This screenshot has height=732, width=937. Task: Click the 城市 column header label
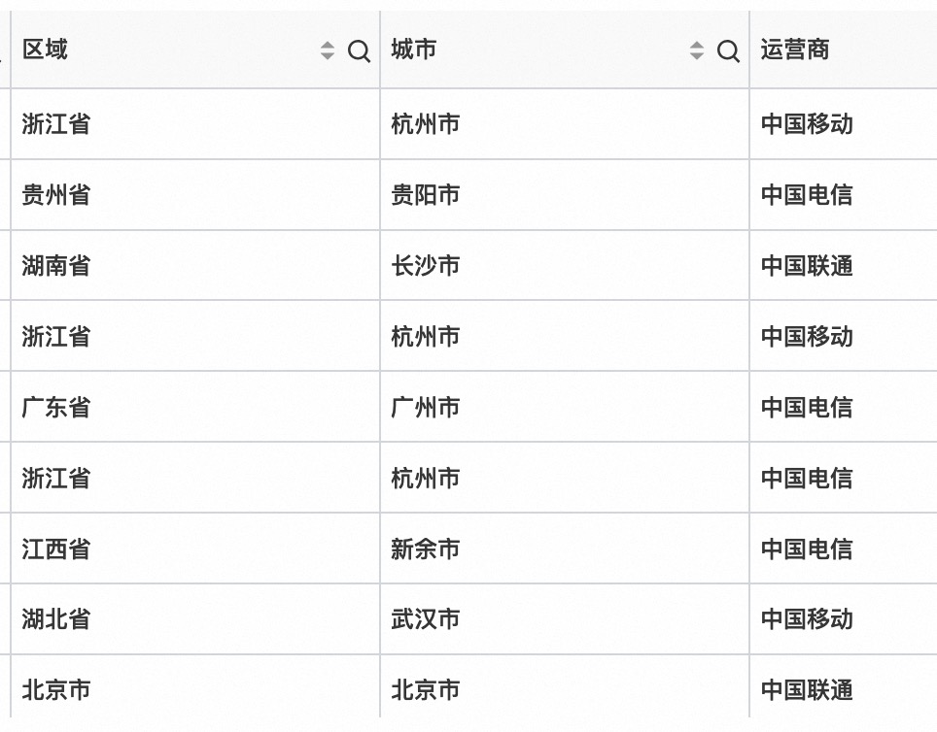point(413,50)
